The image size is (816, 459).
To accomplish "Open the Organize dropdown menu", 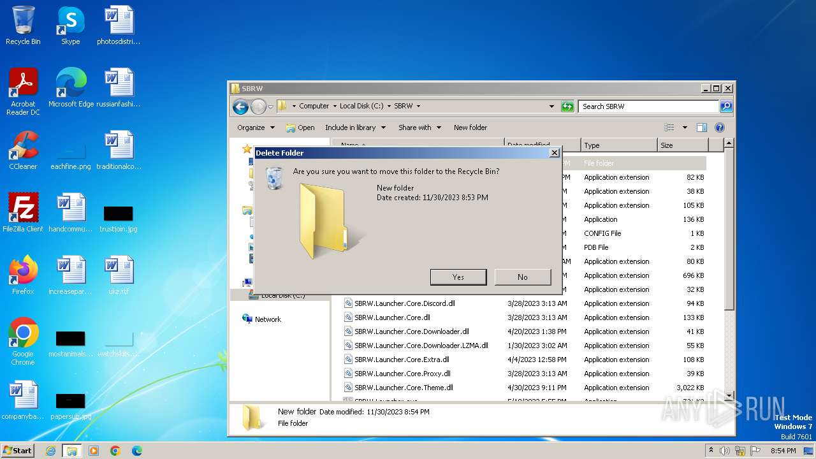I will tap(256, 127).
